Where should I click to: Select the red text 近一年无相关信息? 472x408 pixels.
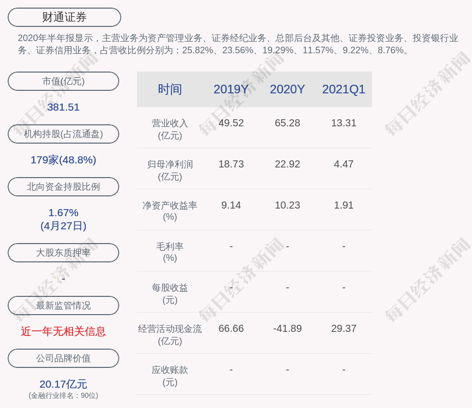[63, 331]
